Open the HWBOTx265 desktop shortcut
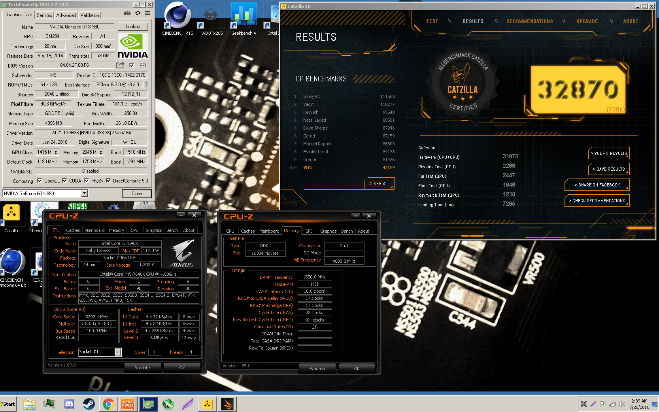 (210, 19)
